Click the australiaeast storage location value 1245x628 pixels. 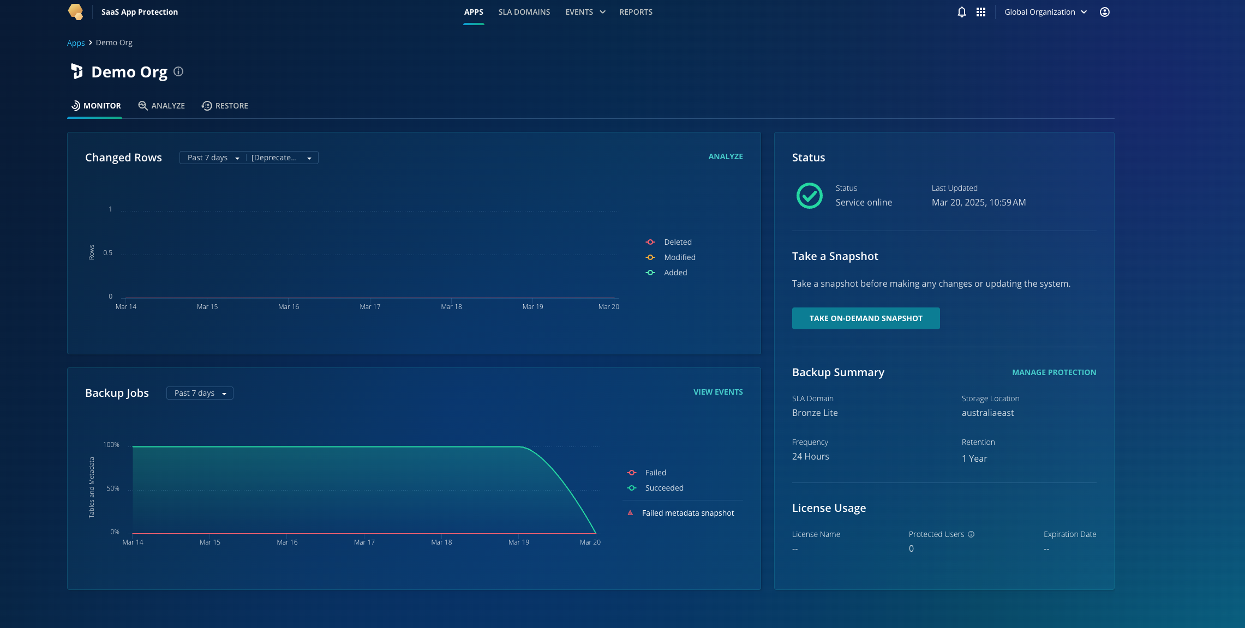point(987,413)
